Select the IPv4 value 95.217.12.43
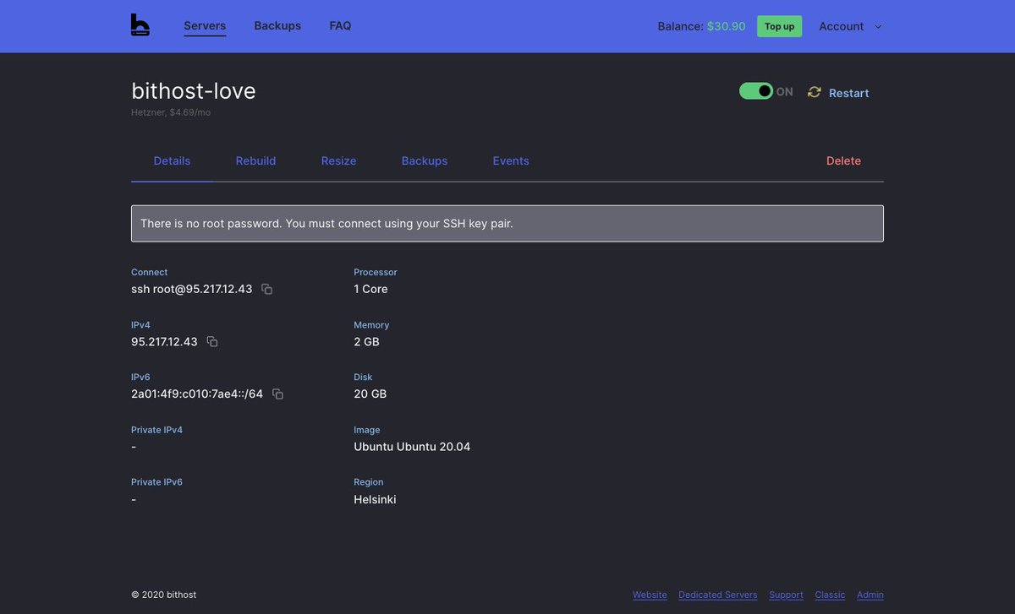 [x=164, y=341]
